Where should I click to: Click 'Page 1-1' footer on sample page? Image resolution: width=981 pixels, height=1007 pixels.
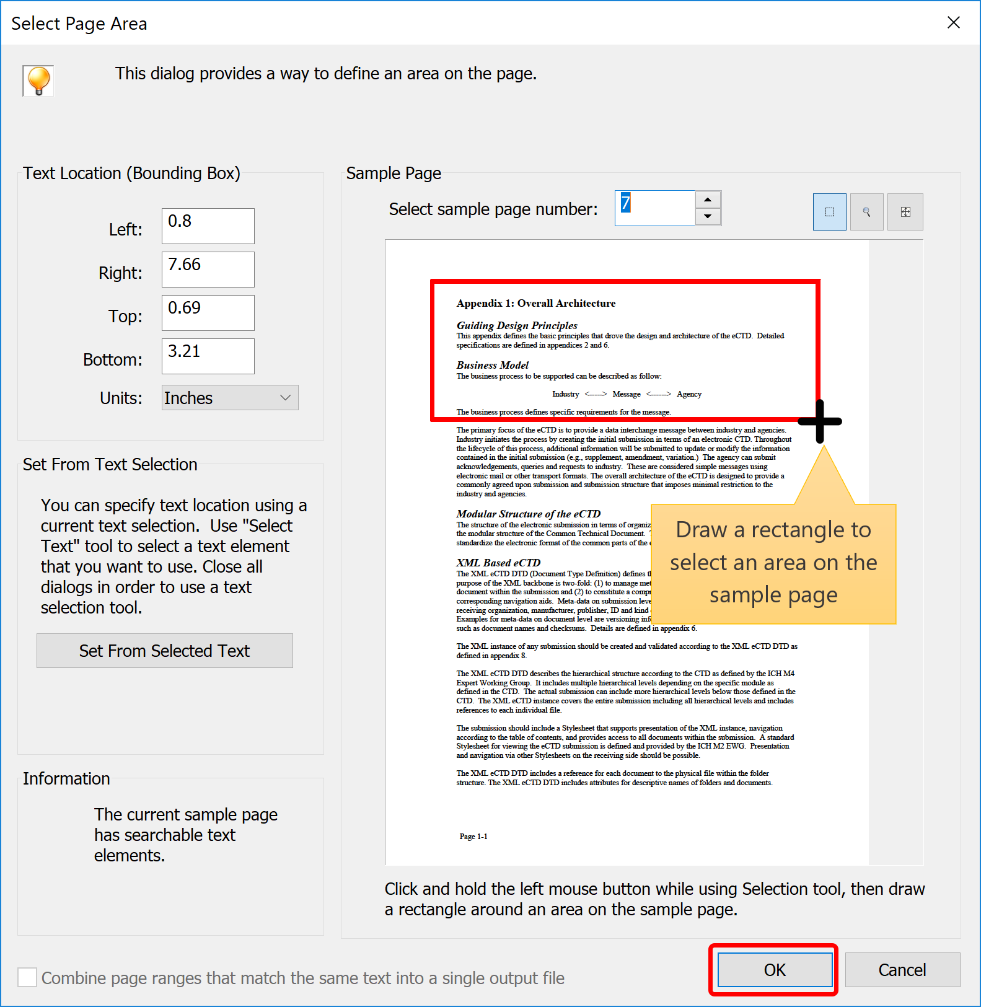[x=473, y=837]
